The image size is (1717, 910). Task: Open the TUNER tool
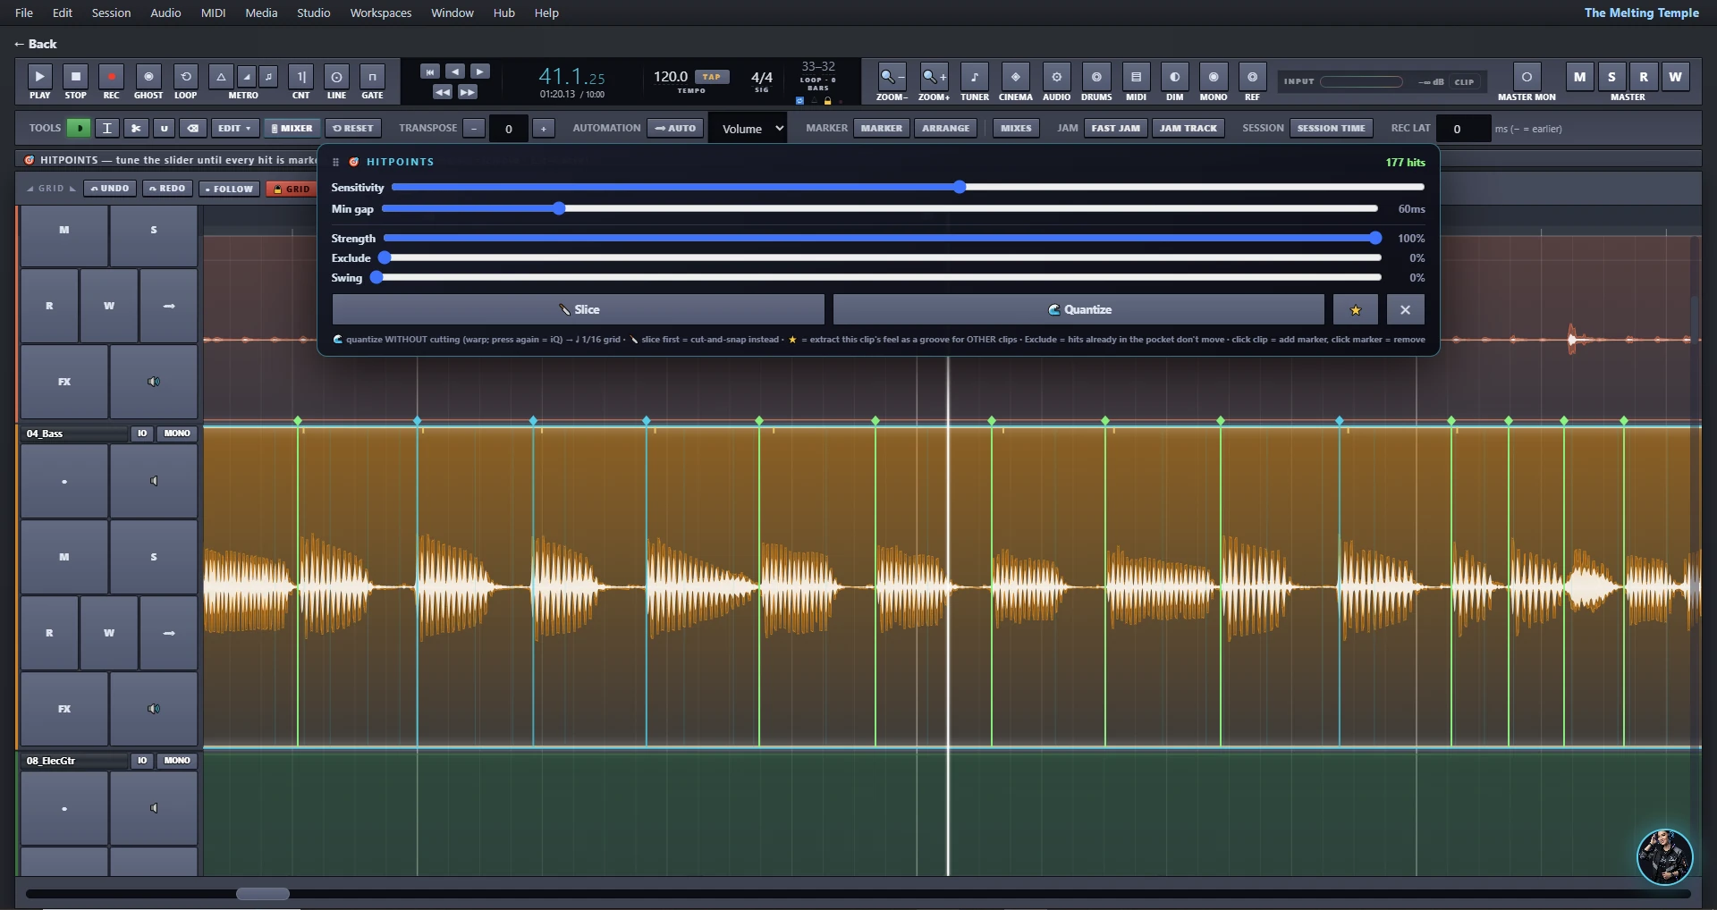click(x=975, y=77)
